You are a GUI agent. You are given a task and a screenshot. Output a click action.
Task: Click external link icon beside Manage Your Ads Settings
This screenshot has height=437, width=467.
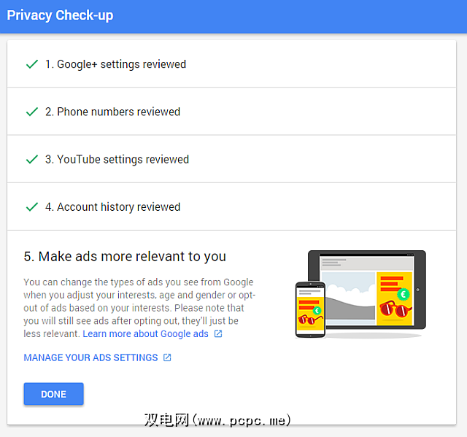pyautogui.click(x=167, y=357)
